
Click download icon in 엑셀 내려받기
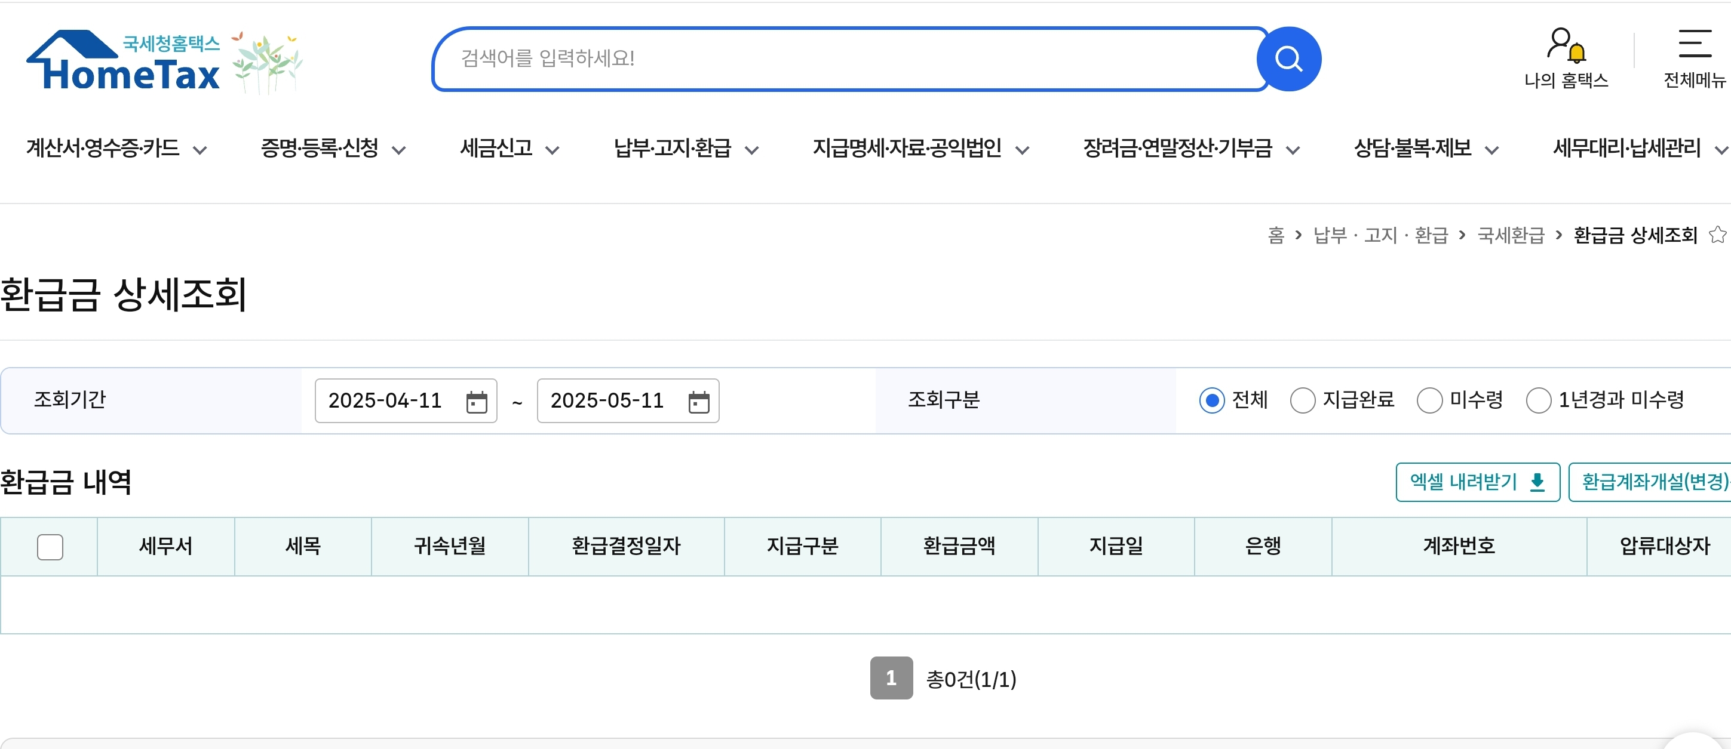[1537, 482]
